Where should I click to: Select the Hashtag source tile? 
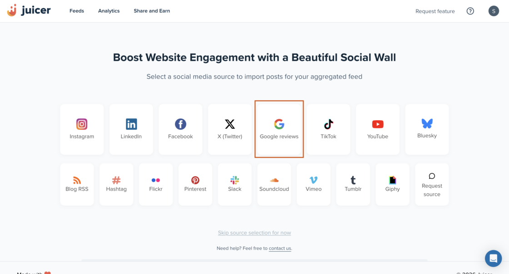[116, 184]
